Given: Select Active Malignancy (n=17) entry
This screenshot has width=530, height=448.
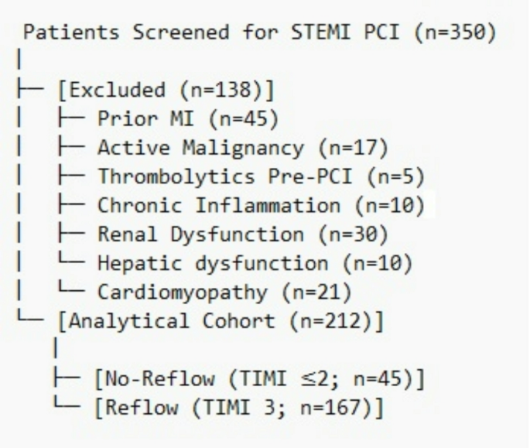Looking at the screenshot, I should [243, 148].
